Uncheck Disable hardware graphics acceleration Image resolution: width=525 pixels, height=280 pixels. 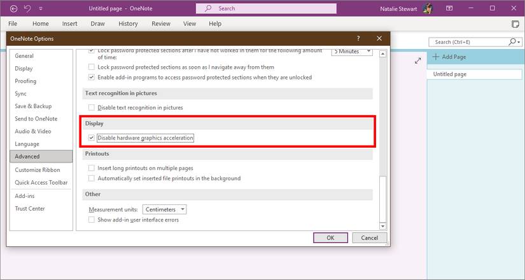pos(92,137)
